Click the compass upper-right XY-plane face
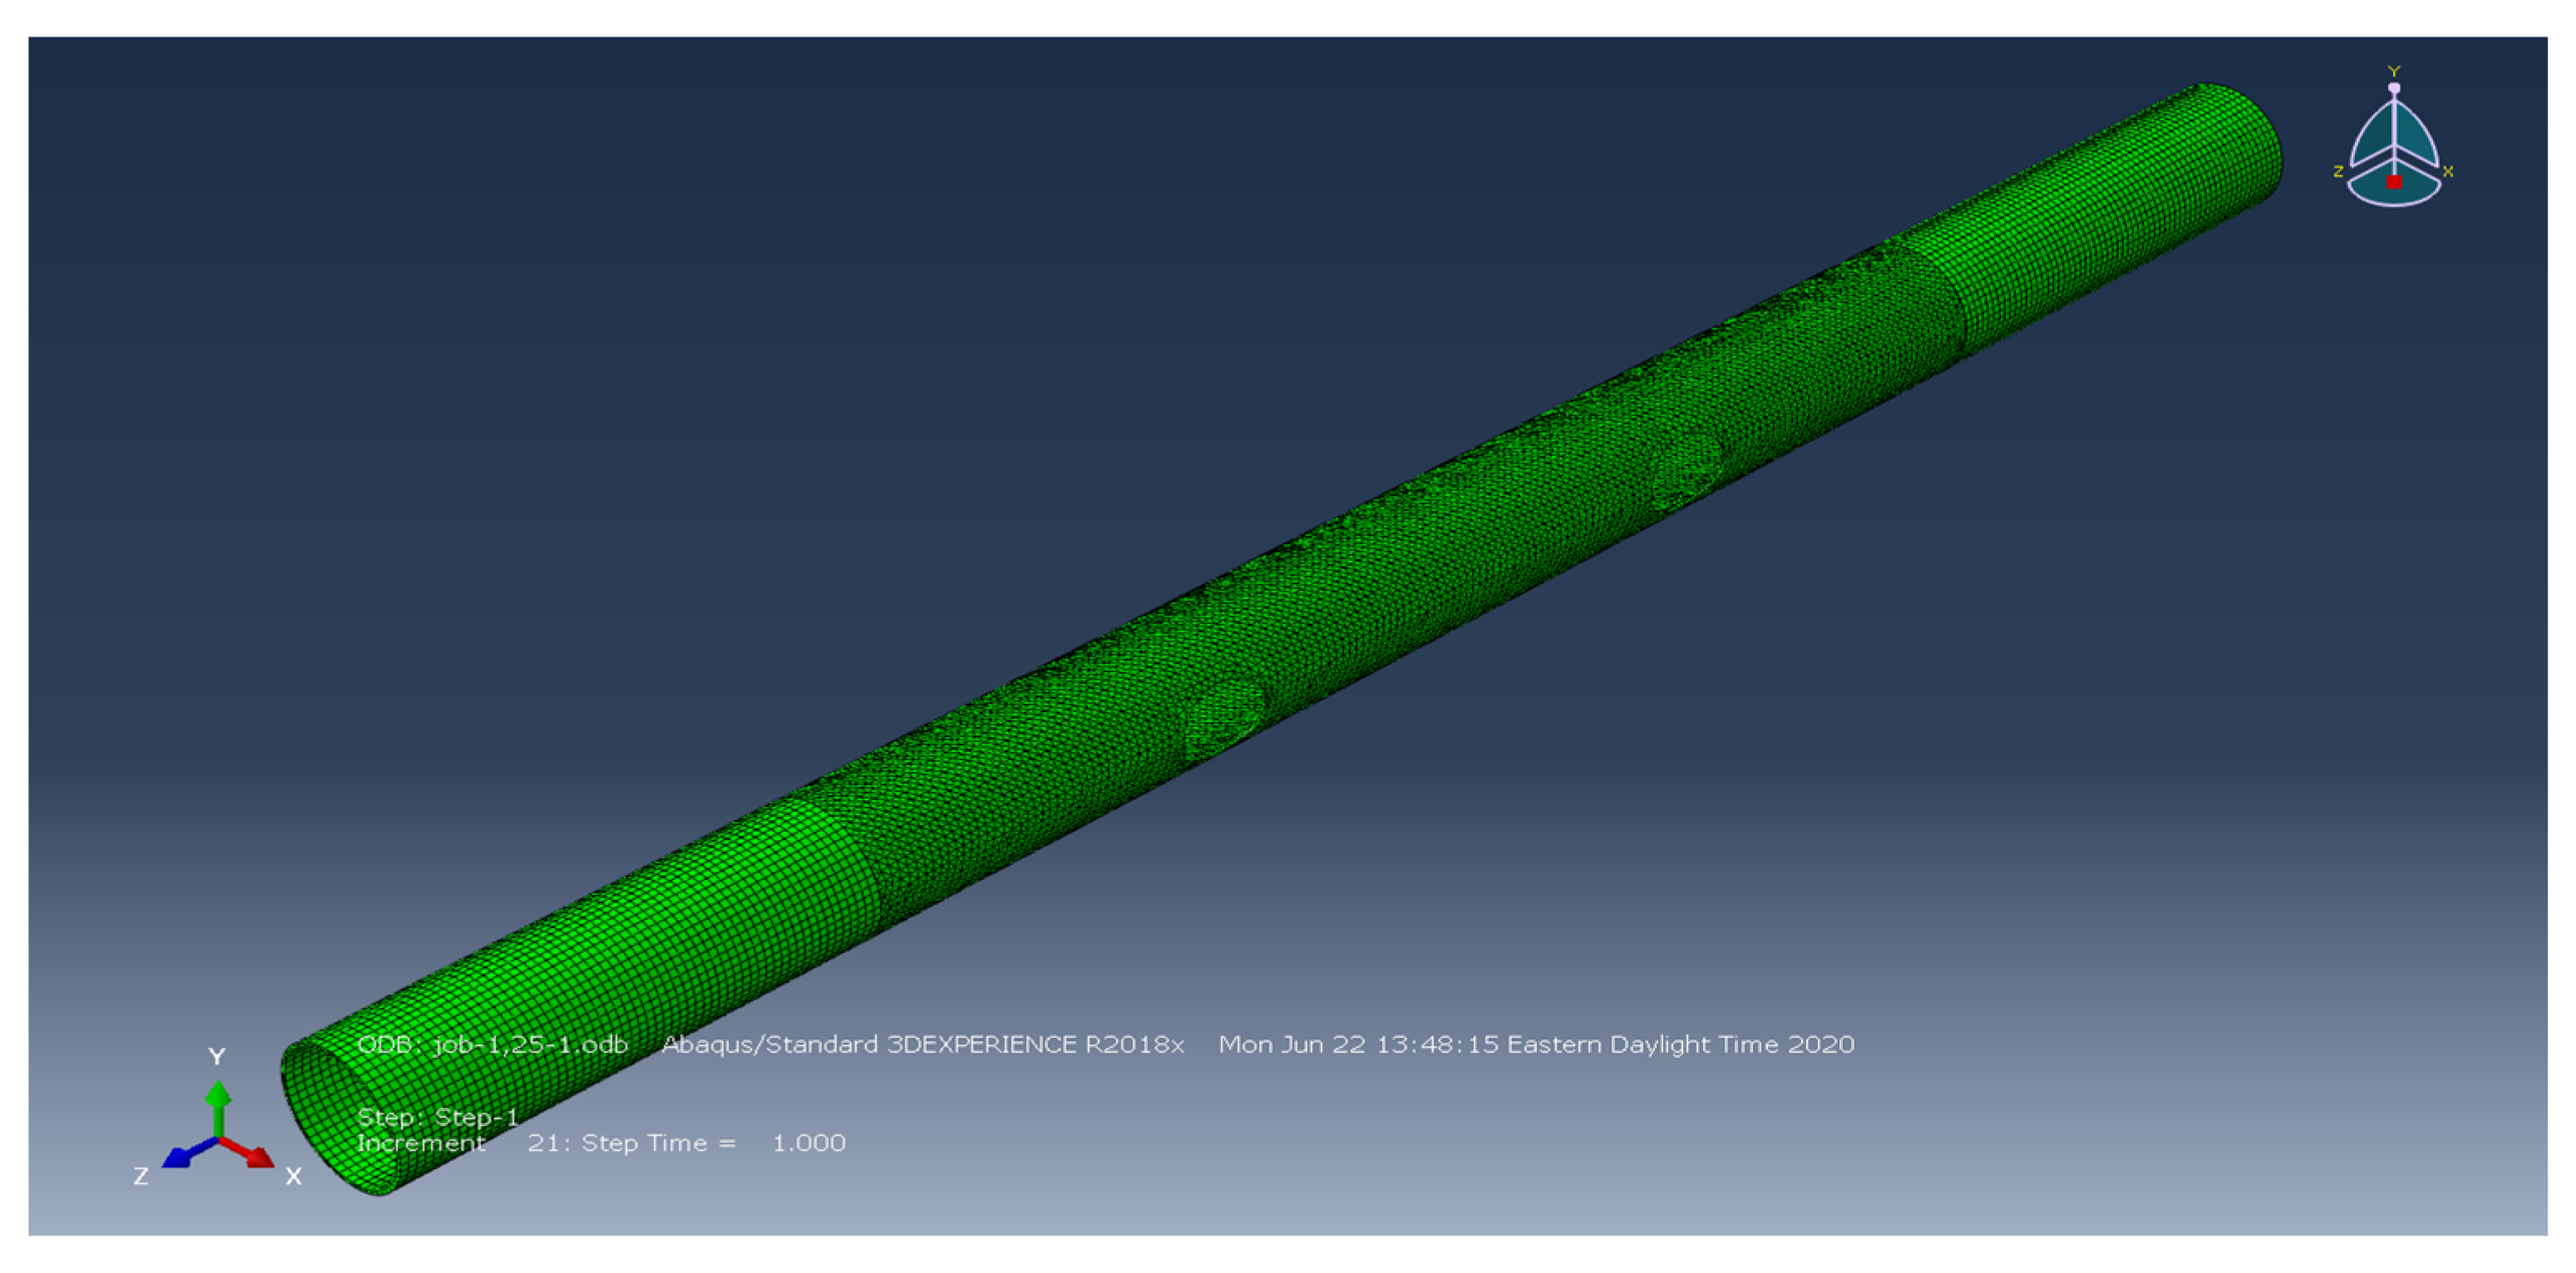Viewport: 2576px width, 1273px height. (x=2414, y=135)
